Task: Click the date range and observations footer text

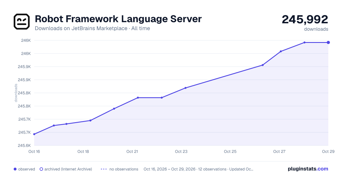Action: pos(198,169)
